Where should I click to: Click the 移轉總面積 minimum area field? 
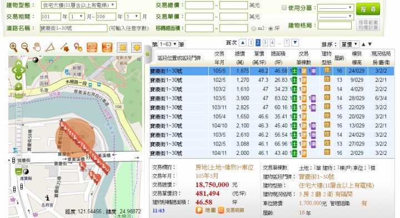pyautogui.click(x=199, y=28)
